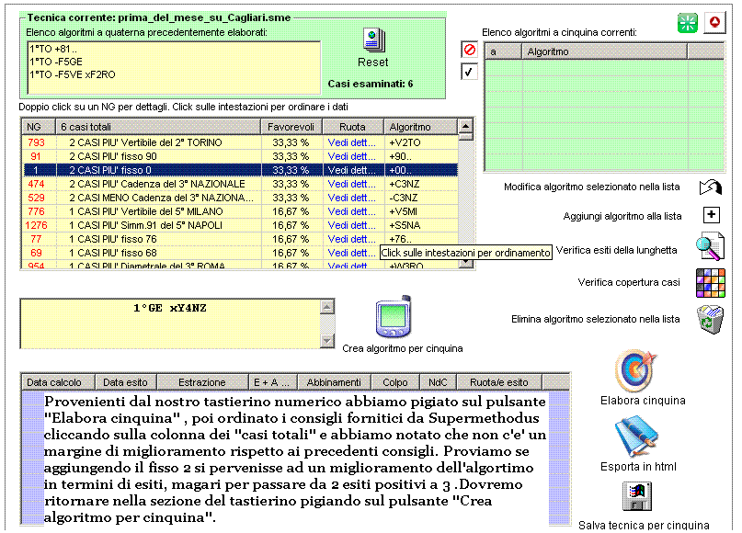Select row 1 CASI PIU' fisso 76
742x533 pixels.
tap(240, 239)
